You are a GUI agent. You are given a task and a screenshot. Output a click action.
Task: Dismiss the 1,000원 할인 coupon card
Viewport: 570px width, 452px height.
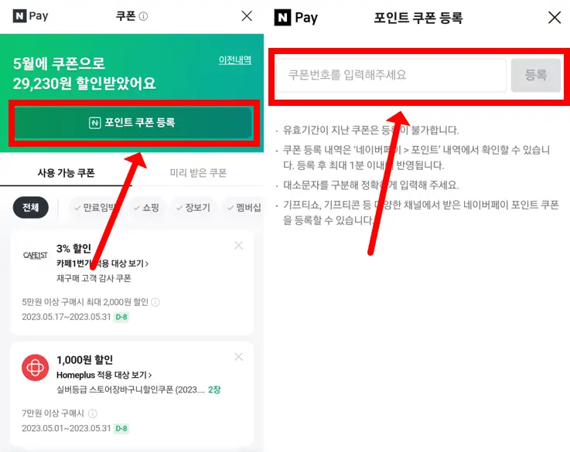pyautogui.click(x=239, y=357)
